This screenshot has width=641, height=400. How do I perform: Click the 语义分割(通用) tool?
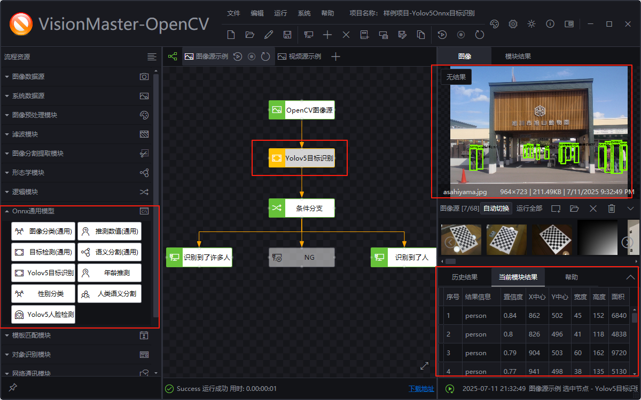[x=110, y=252]
